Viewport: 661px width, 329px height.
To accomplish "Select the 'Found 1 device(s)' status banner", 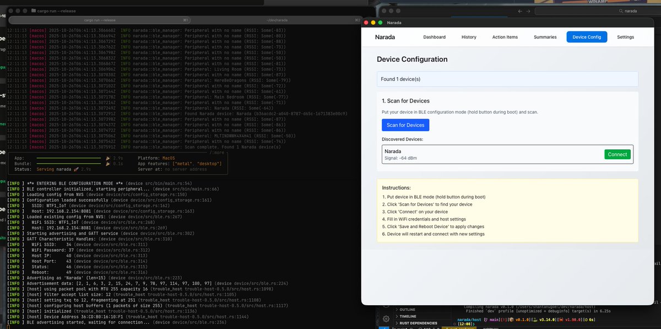I will [507, 79].
